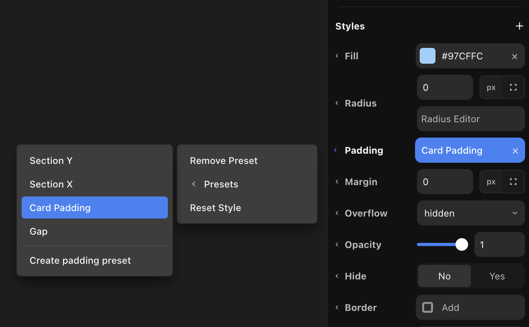Select the Card Padding preset menu item
The width and height of the screenshot is (529, 327).
coord(95,208)
